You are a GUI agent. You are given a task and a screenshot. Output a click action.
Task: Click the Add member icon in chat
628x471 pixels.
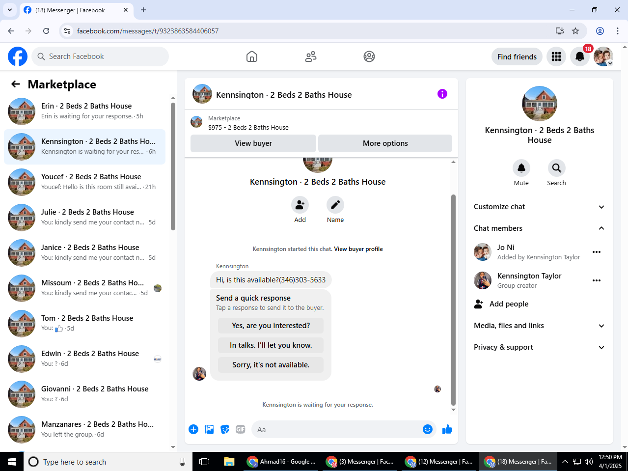[300, 205]
